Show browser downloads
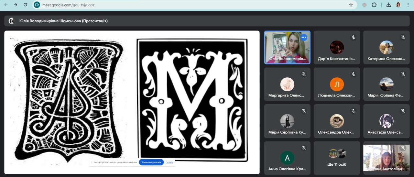Viewport: 414px width, 177px height. pyautogui.click(x=388, y=5)
